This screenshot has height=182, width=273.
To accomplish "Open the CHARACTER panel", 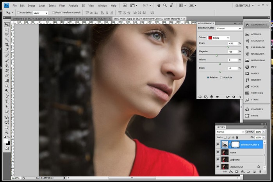I will click(x=257, y=41).
